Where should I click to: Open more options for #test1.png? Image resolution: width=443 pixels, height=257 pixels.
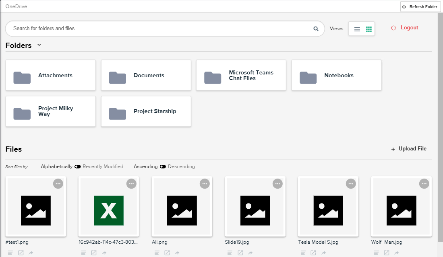pos(58,184)
